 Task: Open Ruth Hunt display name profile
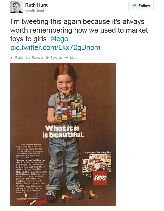tap(36, 5)
